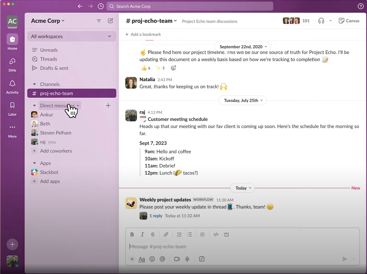Click the composer plus attach button
Screen dimensions: 367x274
[x=132, y=259]
